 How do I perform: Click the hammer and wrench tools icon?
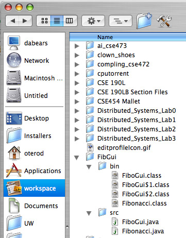(x=164, y=21)
